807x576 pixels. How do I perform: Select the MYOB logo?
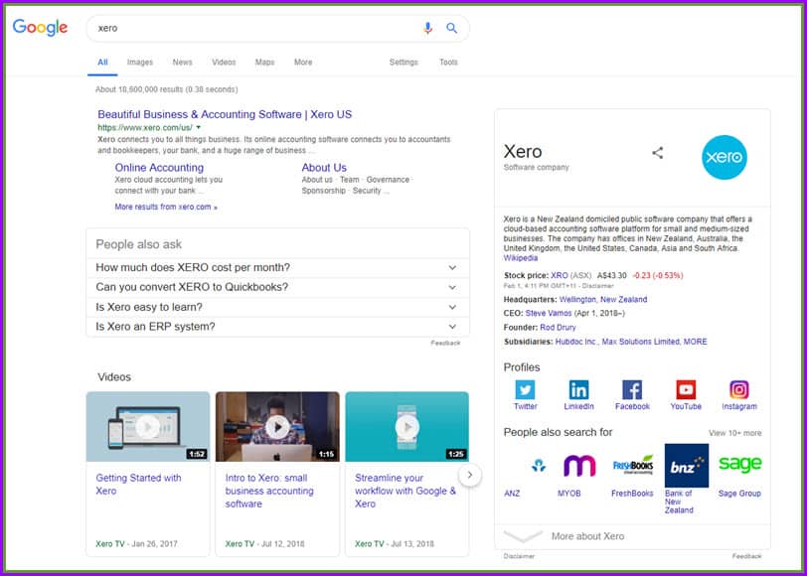(x=579, y=466)
